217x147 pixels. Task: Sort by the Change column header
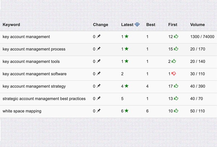(x=101, y=25)
